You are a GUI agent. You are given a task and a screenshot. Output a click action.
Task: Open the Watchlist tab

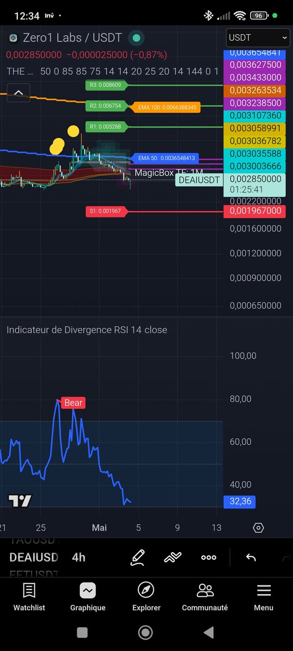(x=29, y=597)
